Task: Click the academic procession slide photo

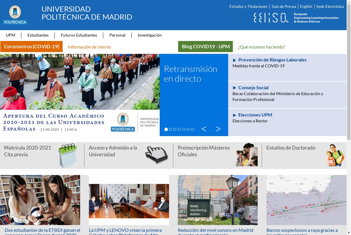Action: [80, 82]
